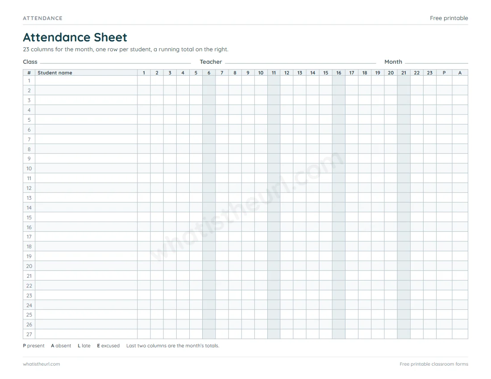Click the 'Student name' column header
Image resolution: width=491 pixels, height=379 pixels.
pyautogui.click(x=86, y=73)
